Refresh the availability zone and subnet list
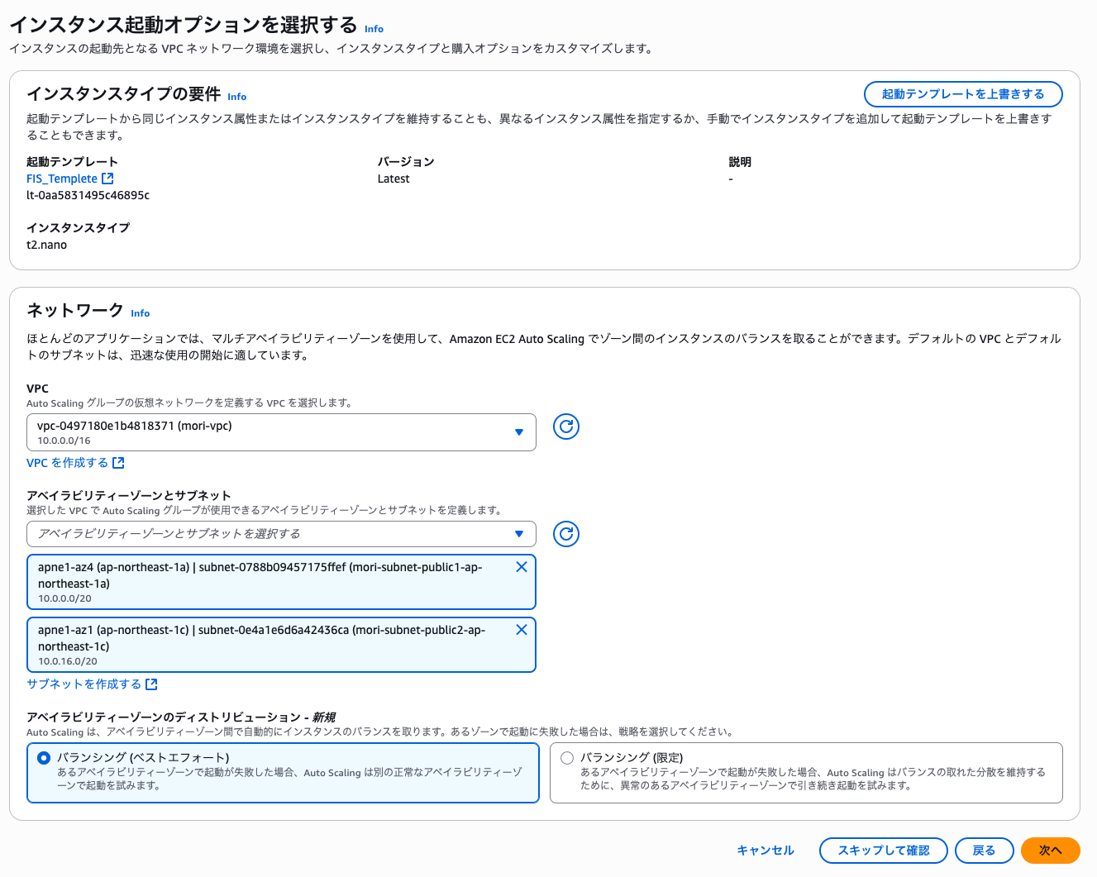The width and height of the screenshot is (1097, 877). pos(566,534)
